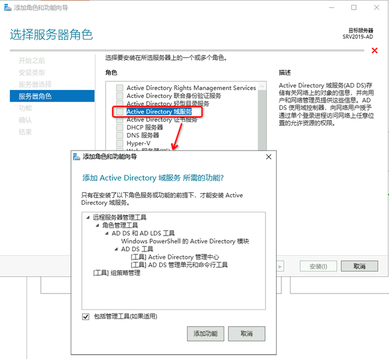
Task: Collapse AD DS 工具 tree node
Action: (x=116, y=249)
